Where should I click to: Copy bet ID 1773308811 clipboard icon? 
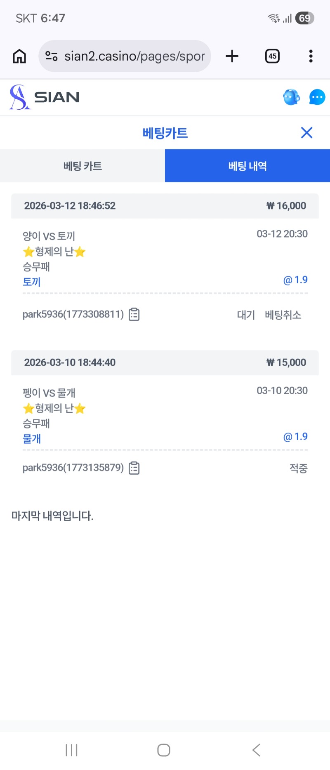(x=134, y=315)
